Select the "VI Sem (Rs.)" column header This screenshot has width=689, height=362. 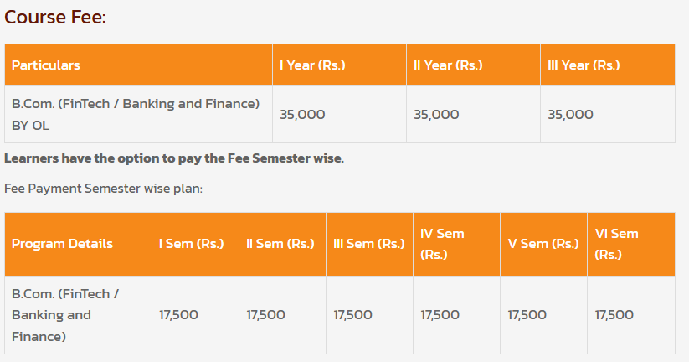[x=616, y=244]
